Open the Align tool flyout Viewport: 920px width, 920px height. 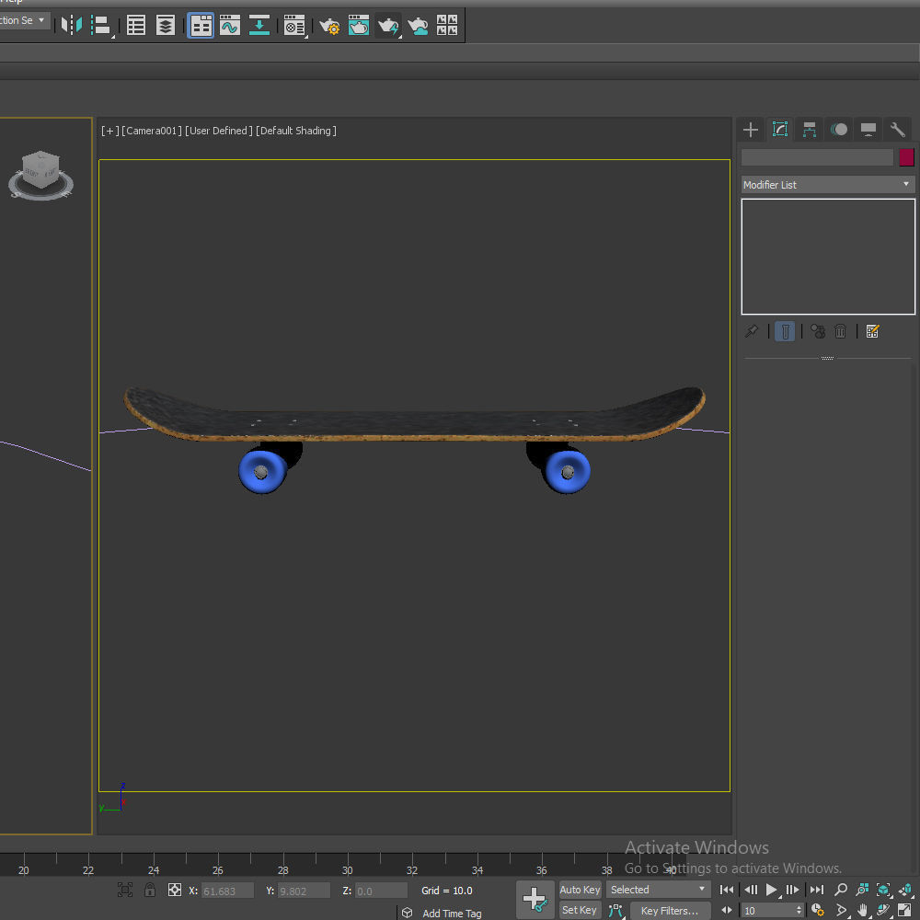coord(101,25)
